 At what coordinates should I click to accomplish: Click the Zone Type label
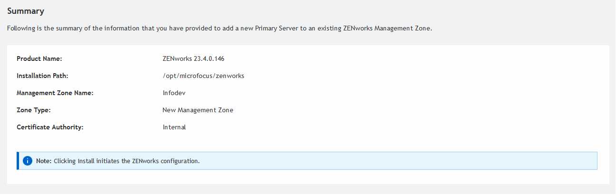(33, 110)
